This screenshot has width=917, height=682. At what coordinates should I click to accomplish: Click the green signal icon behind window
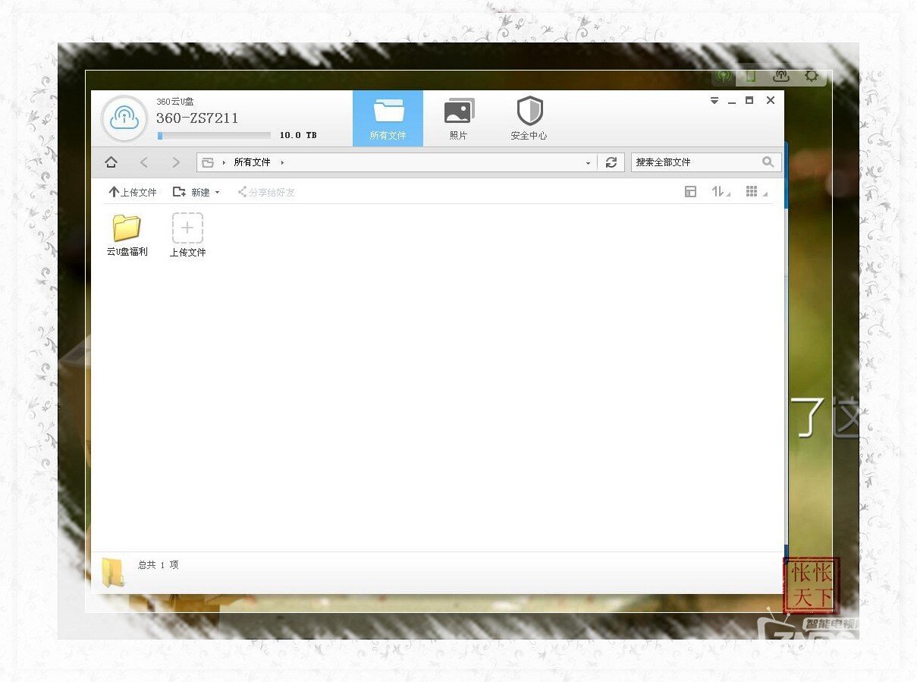[724, 76]
